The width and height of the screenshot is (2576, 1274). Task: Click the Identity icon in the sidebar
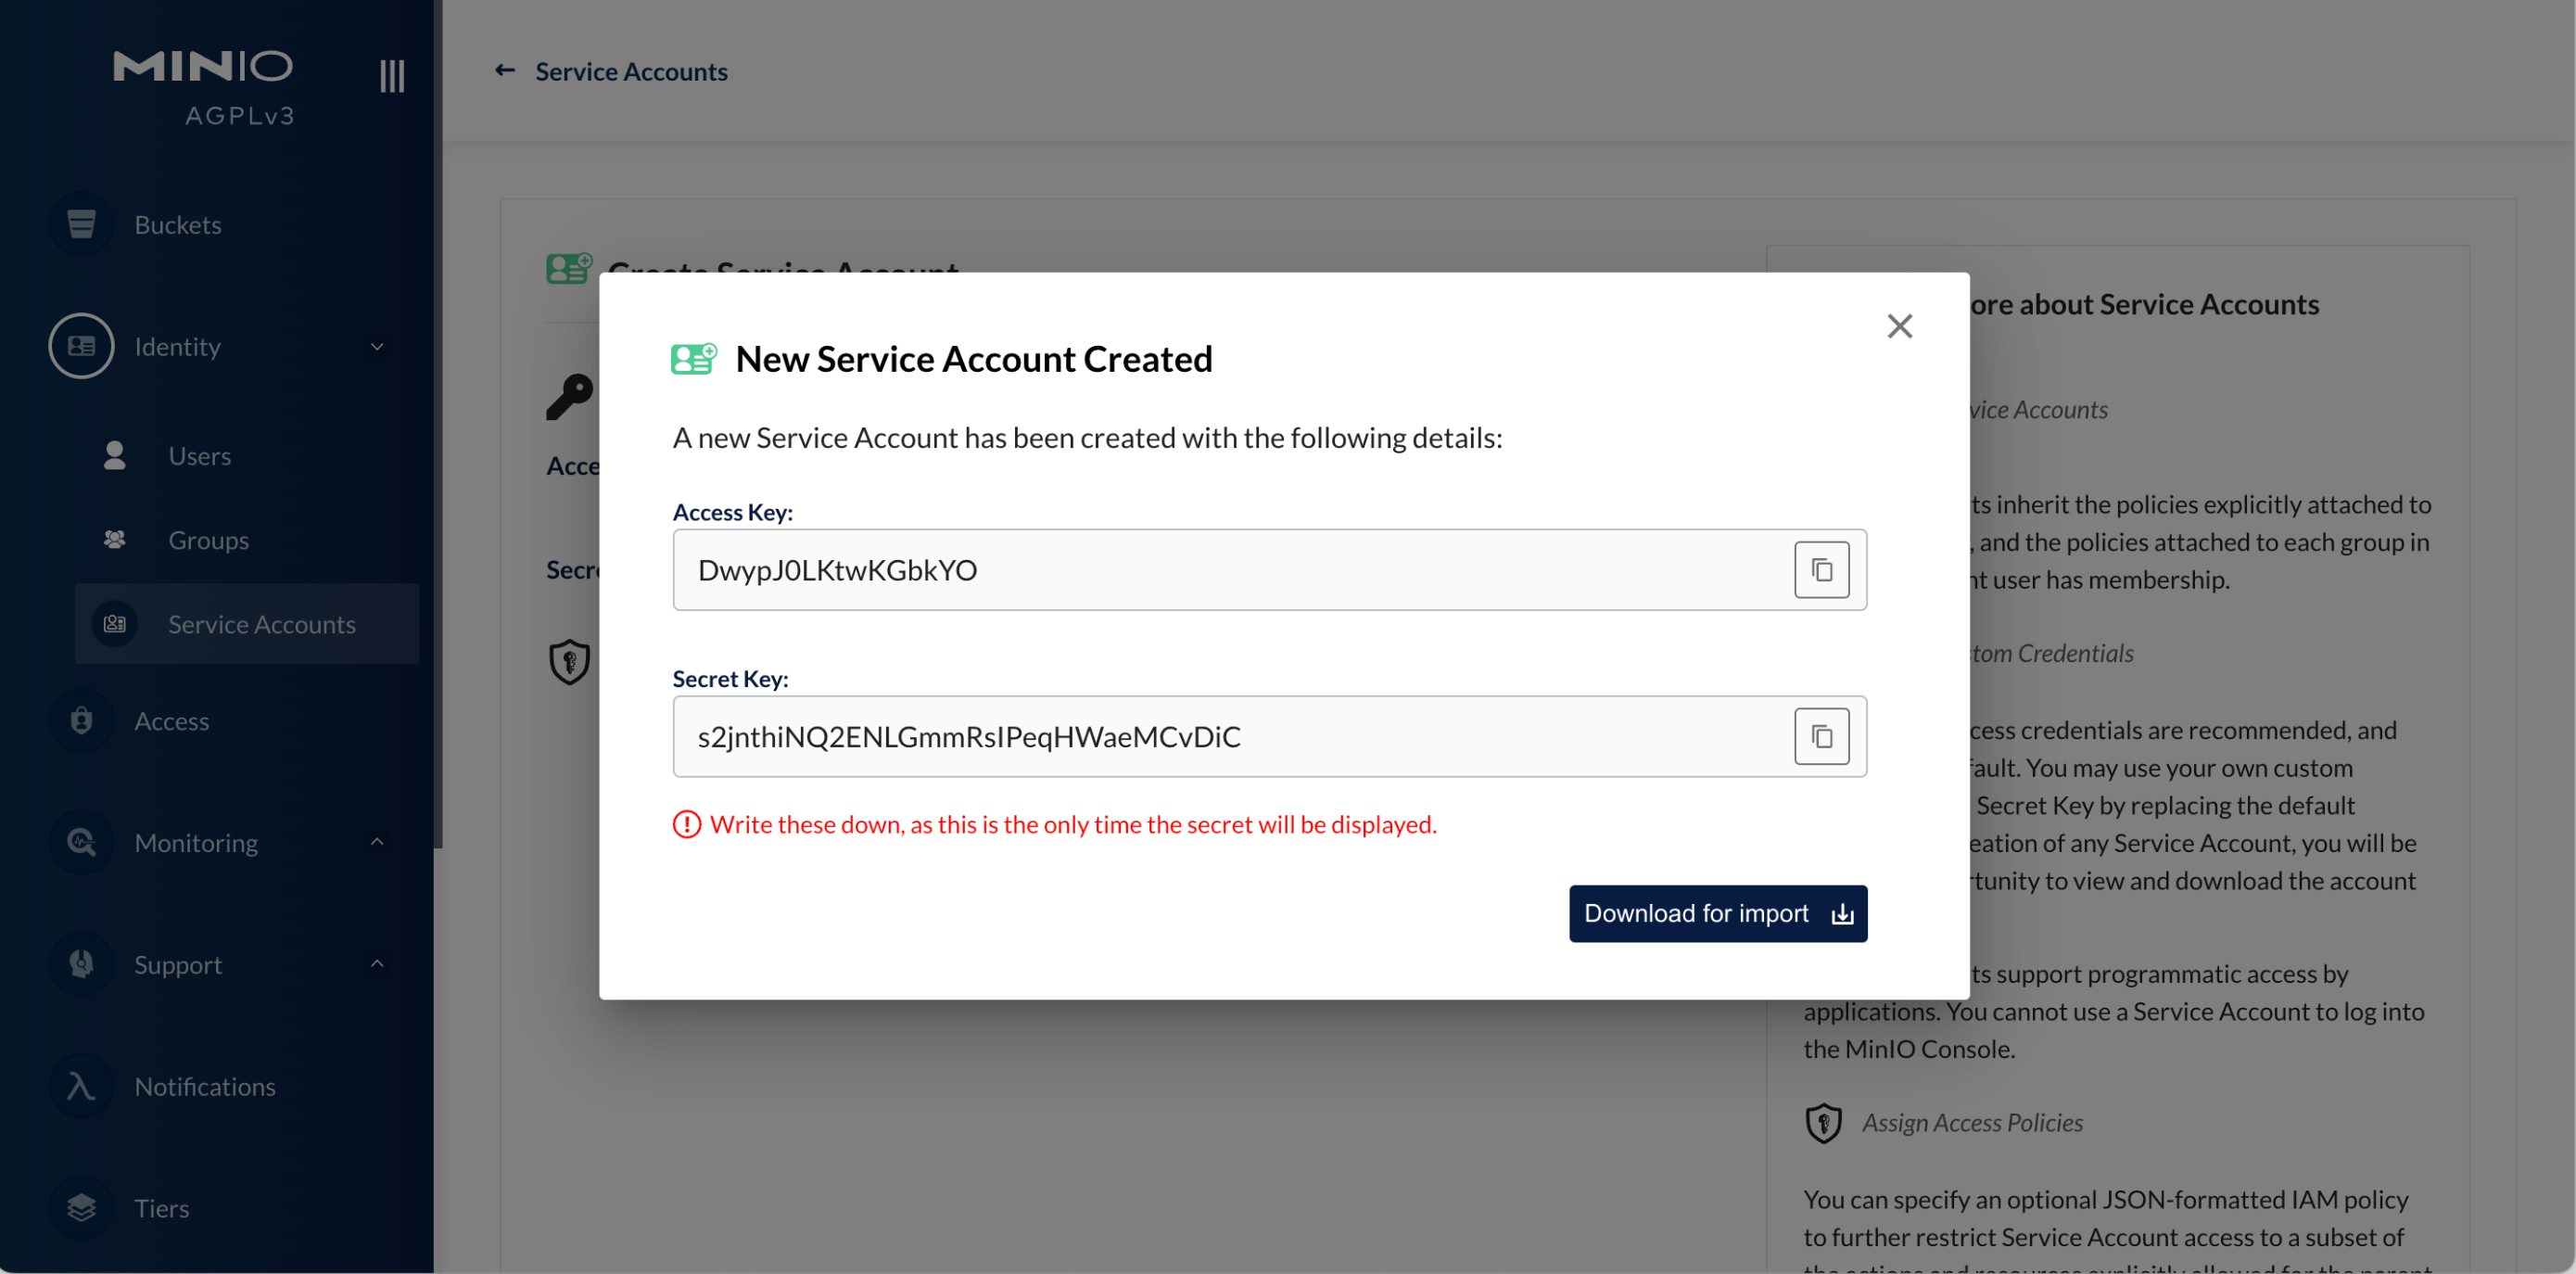click(81, 346)
